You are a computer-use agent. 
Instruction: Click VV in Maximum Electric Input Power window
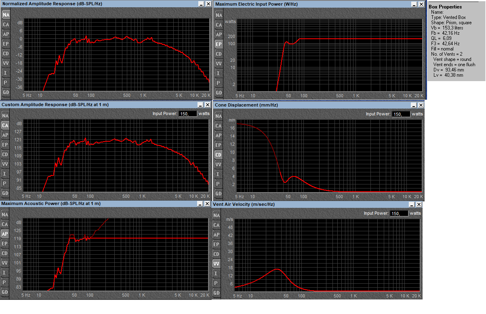pyautogui.click(x=219, y=64)
